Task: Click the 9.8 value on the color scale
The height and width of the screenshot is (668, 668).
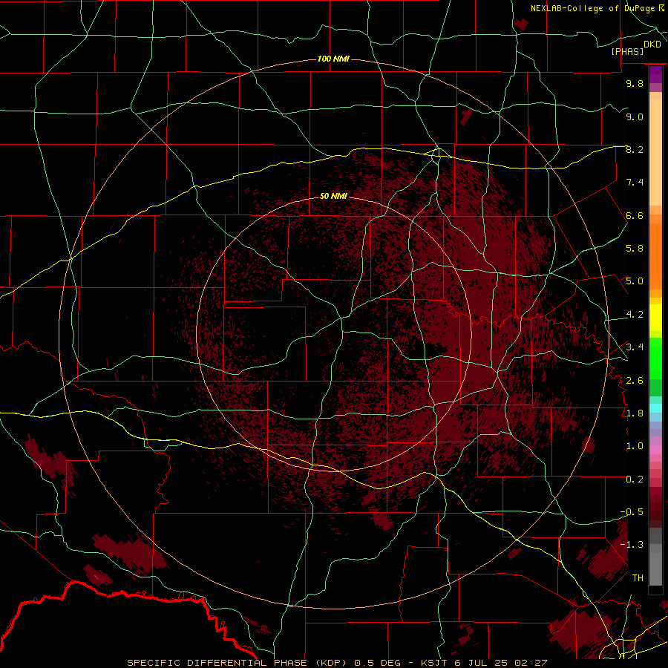Action: click(x=635, y=83)
